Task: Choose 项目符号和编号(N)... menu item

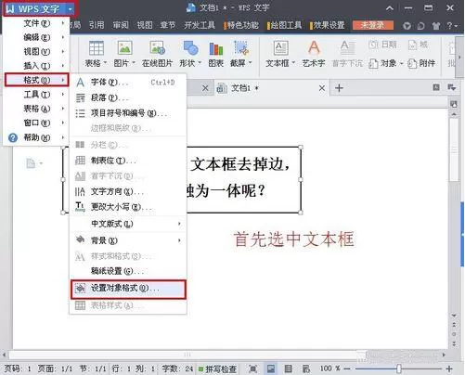Action: (128, 113)
